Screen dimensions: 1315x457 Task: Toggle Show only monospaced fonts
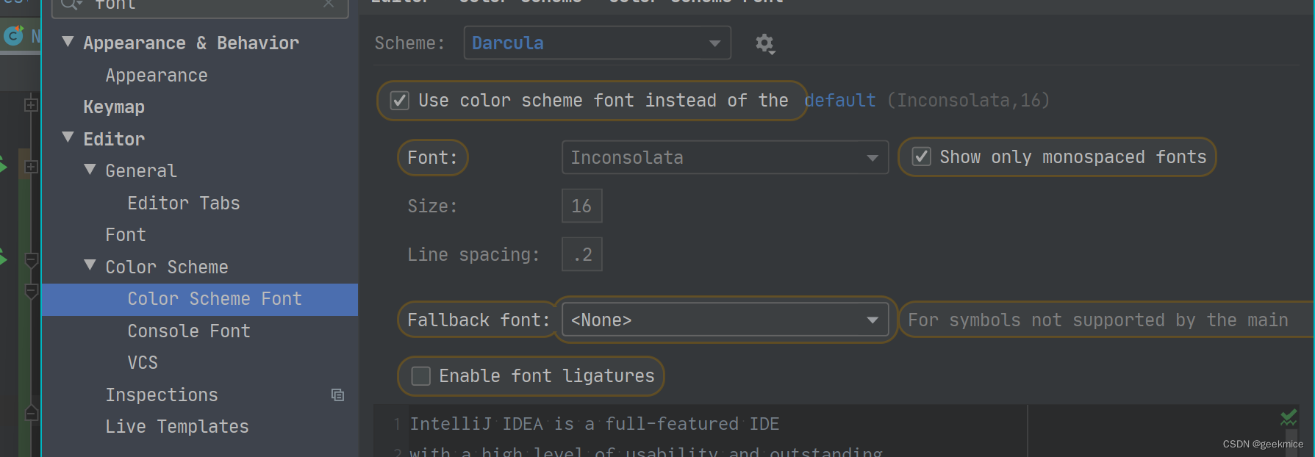[x=922, y=156]
